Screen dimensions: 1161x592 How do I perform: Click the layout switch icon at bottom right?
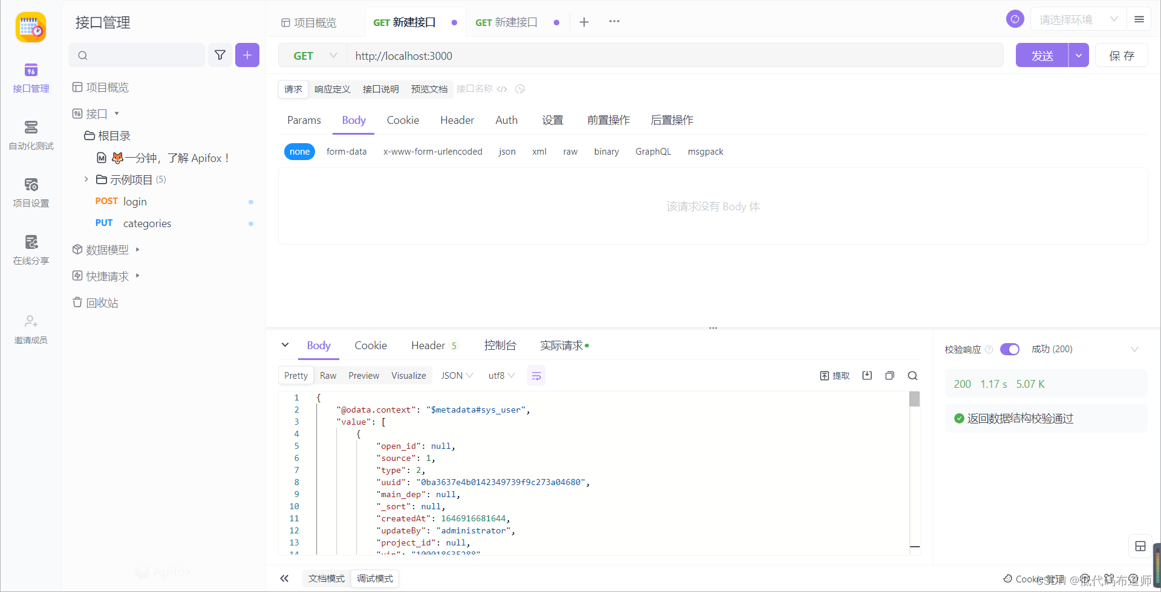click(1140, 546)
